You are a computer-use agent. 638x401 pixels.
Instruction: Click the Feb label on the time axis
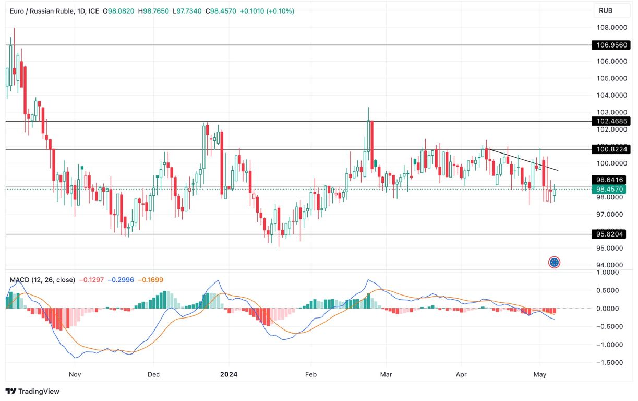(x=310, y=374)
